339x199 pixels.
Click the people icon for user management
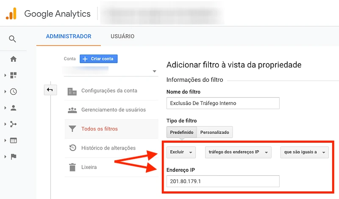coord(72,110)
